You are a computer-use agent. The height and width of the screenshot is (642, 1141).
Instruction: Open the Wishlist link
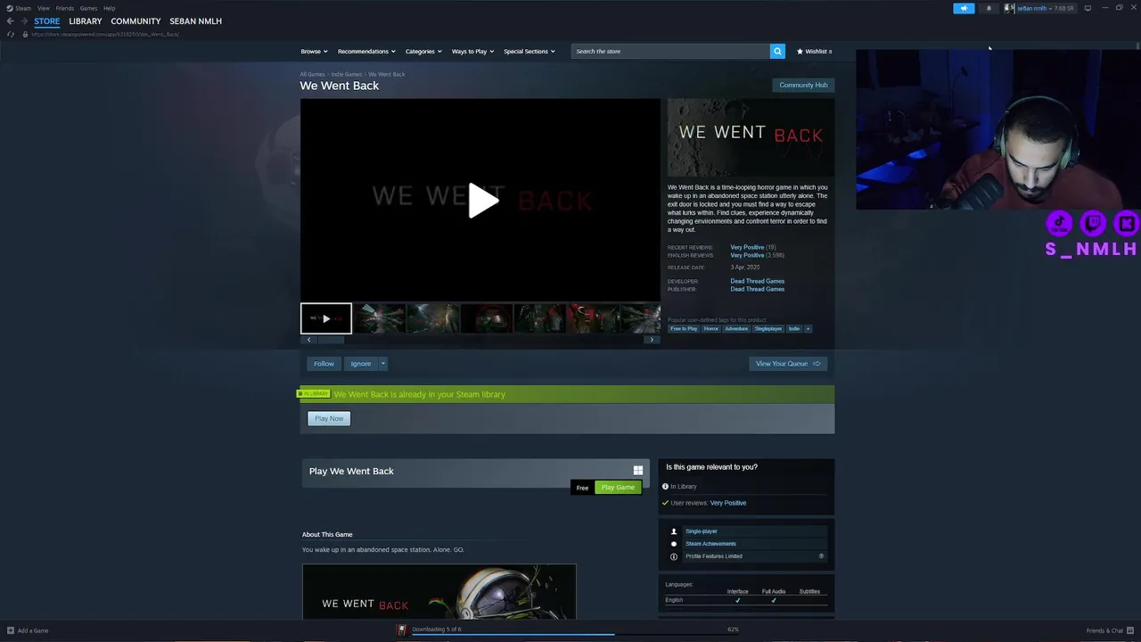(814, 52)
